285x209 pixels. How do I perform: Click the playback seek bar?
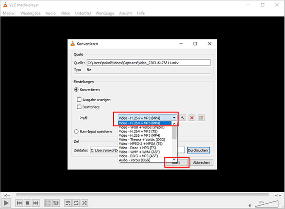click(142, 195)
